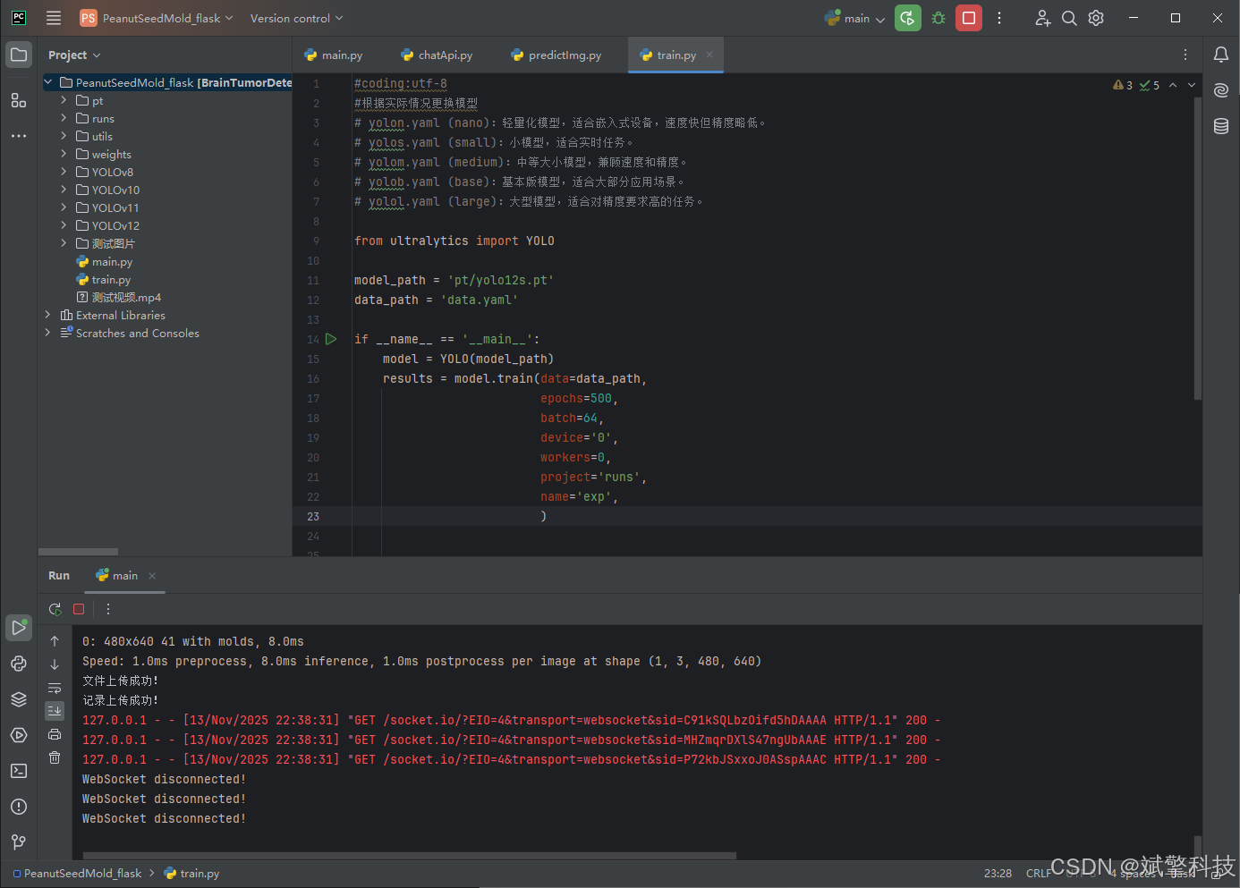Toggle the Run tool window button
Image resolution: width=1240 pixels, height=888 pixels.
tap(19, 628)
